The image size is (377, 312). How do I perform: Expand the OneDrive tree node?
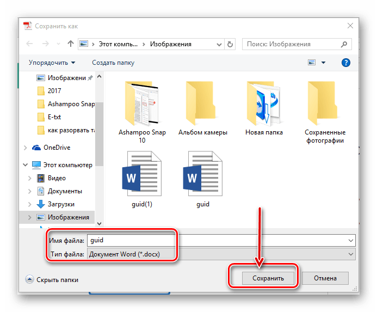point(26,148)
